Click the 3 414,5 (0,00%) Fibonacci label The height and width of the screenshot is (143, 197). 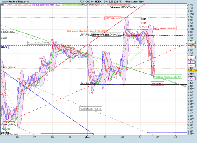tap(87, 83)
